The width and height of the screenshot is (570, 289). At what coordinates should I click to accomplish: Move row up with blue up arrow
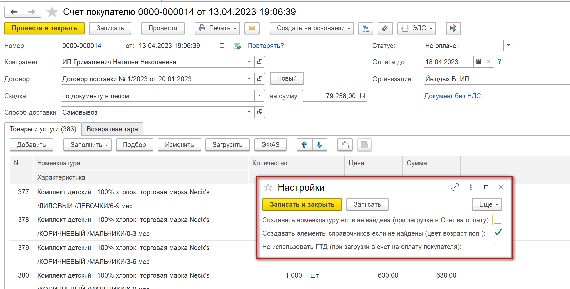click(x=304, y=145)
